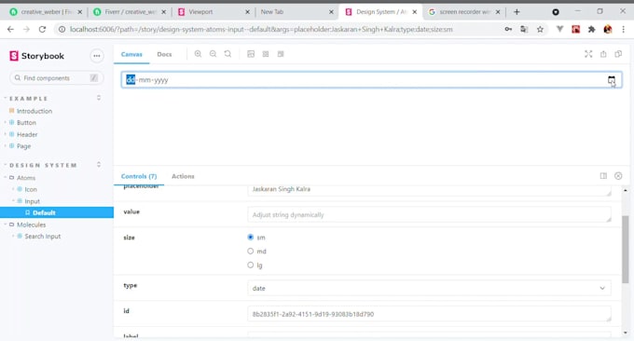Click the mm segment of the date input
The height and width of the screenshot is (341, 634).
coord(145,80)
